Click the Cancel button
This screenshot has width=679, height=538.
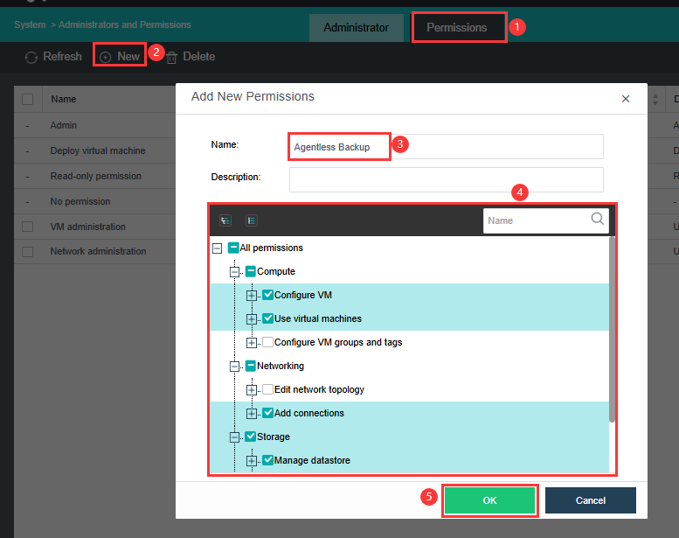pos(591,500)
